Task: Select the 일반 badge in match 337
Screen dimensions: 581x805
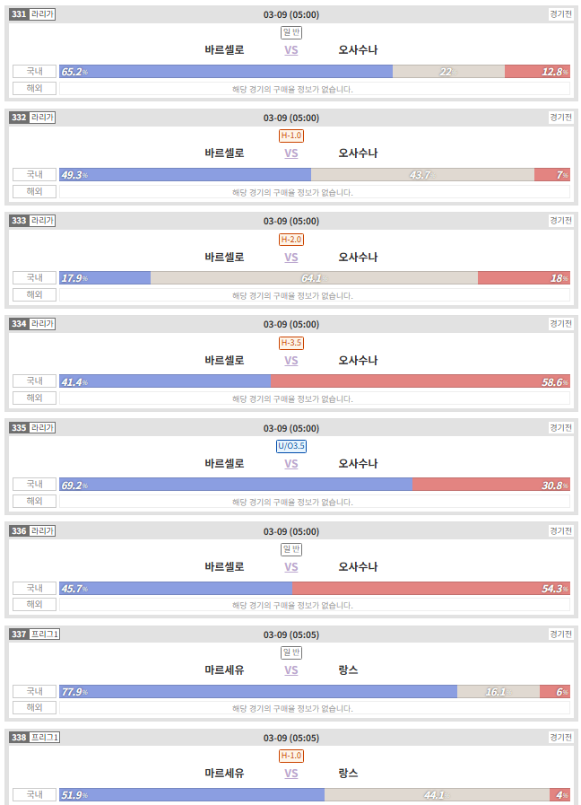Action: tap(291, 652)
